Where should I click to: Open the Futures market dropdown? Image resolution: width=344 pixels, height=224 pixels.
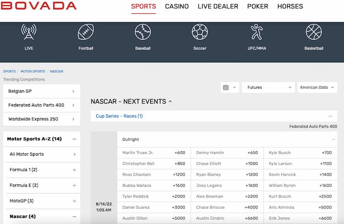click(268, 87)
